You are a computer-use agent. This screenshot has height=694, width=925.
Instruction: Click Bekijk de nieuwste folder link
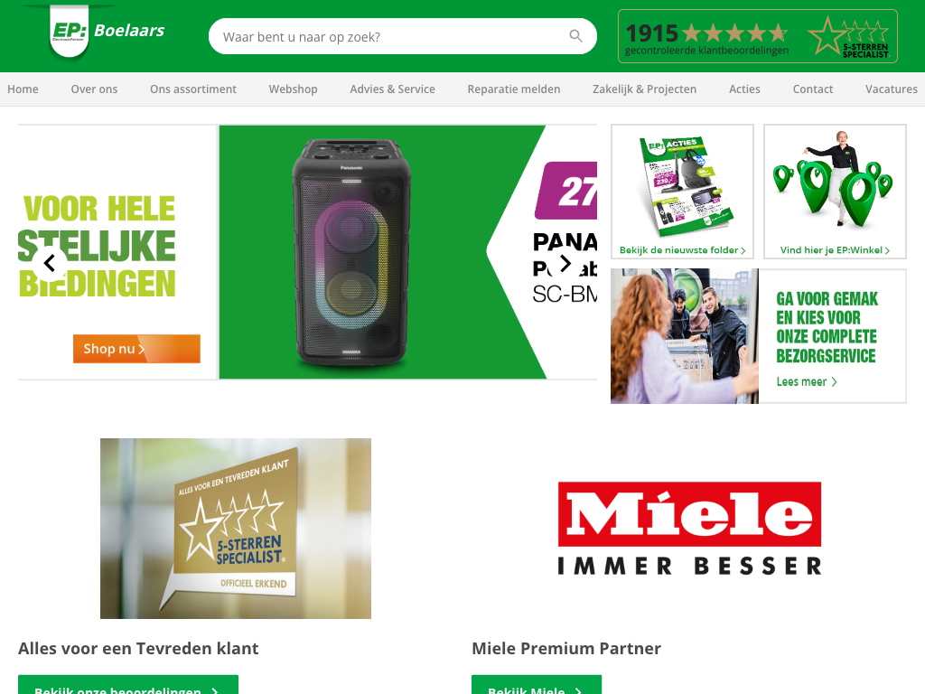point(683,250)
